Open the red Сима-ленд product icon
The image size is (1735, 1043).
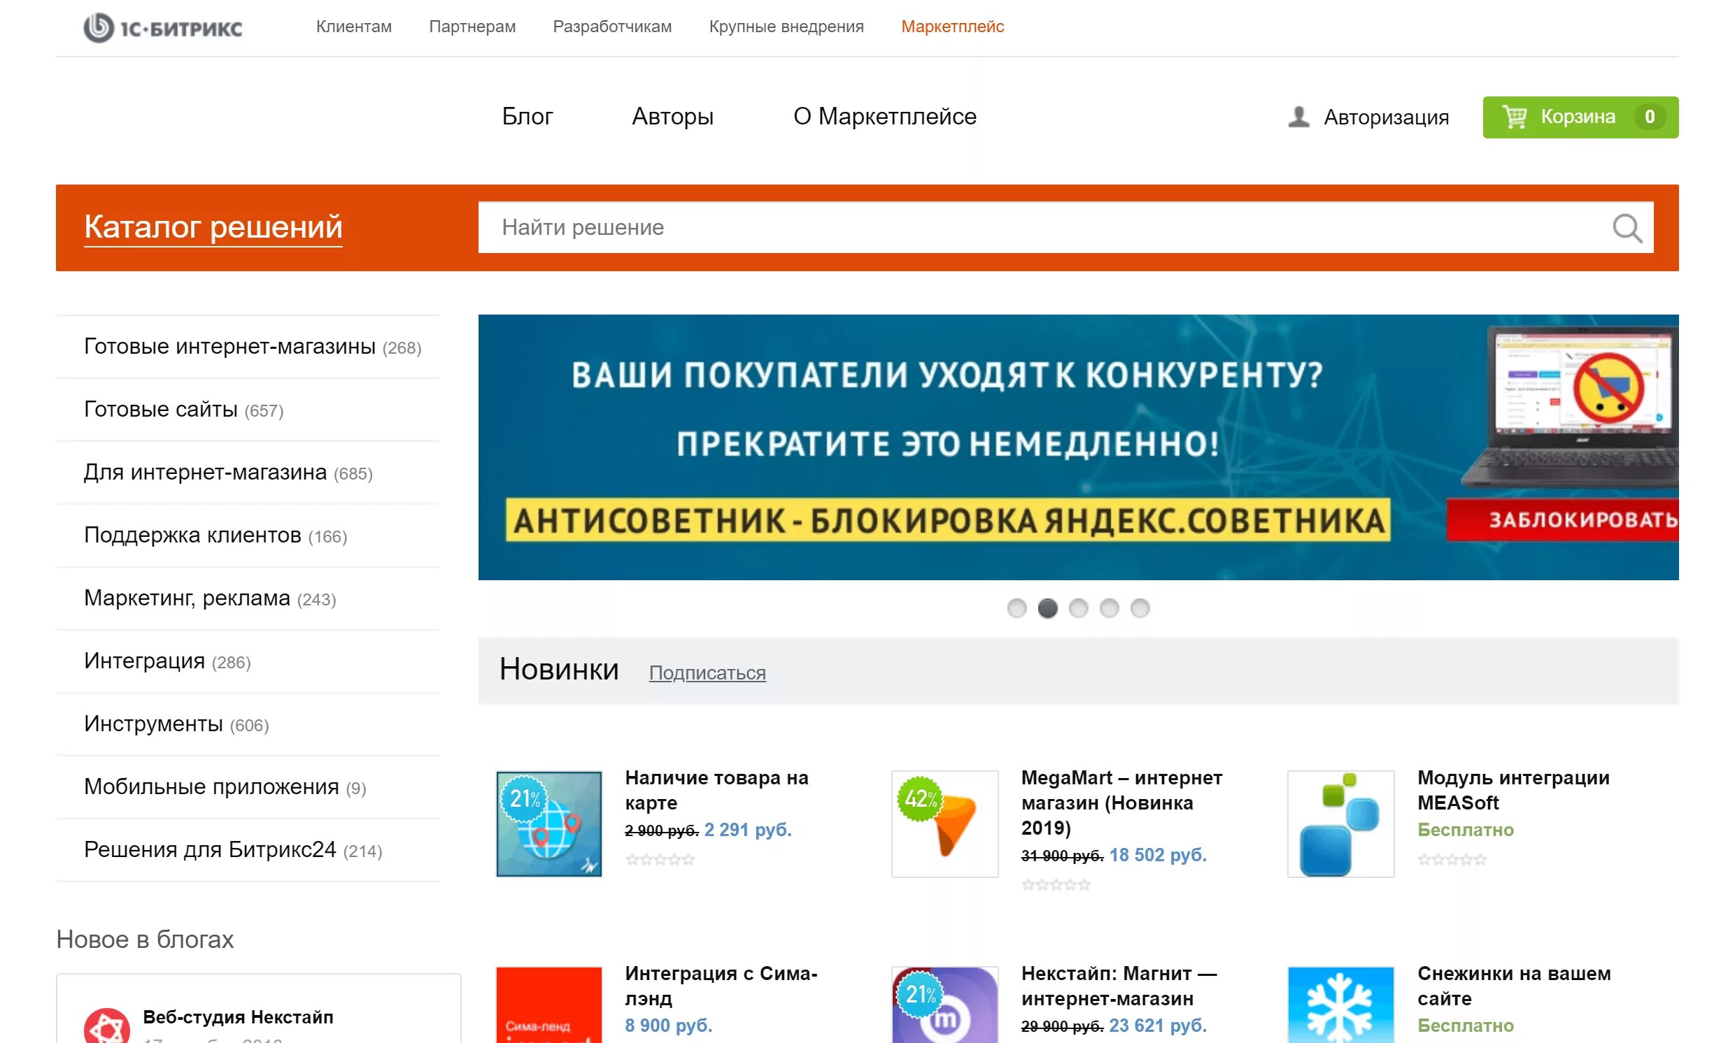click(548, 1005)
